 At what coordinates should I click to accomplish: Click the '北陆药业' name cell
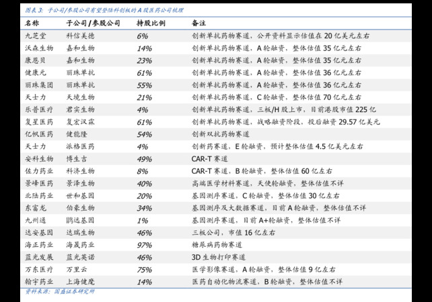pos(39,196)
